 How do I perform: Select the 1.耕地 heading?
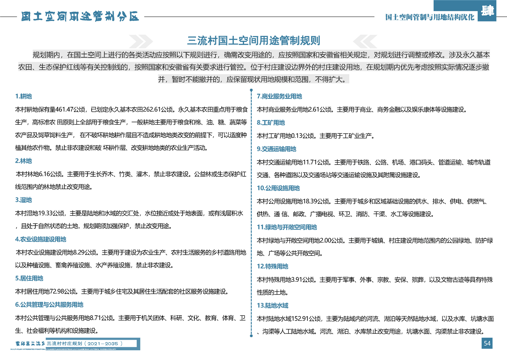(24, 96)
